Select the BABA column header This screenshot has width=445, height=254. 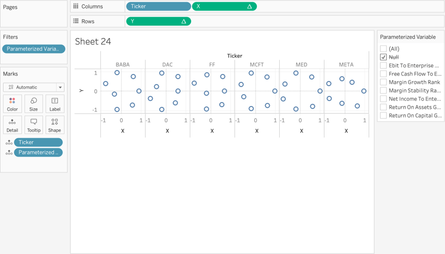click(x=123, y=64)
